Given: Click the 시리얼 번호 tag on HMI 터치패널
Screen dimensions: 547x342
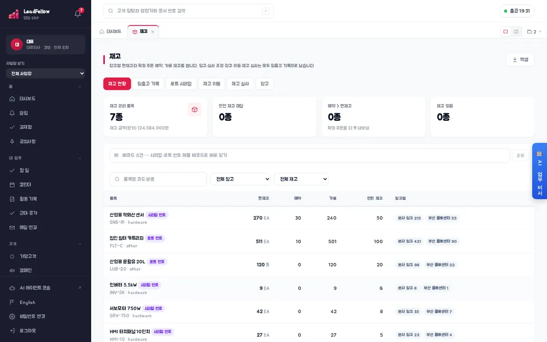Looking at the screenshot, I should [163, 332].
